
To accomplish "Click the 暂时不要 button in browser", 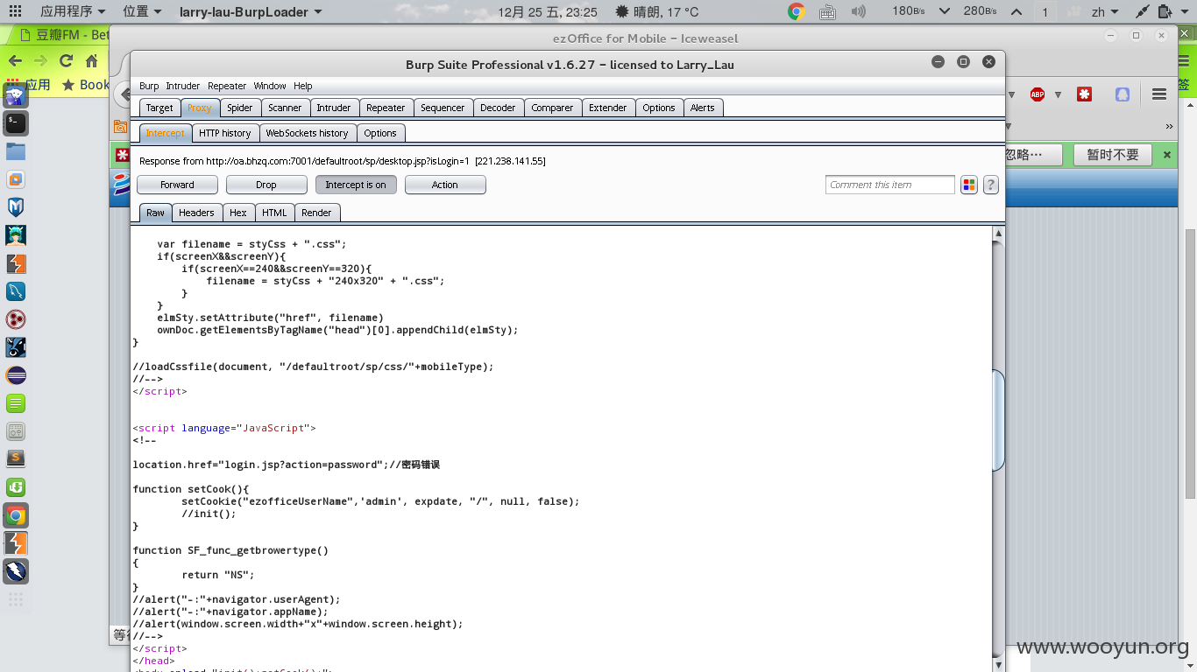I will pos(1113,155).
